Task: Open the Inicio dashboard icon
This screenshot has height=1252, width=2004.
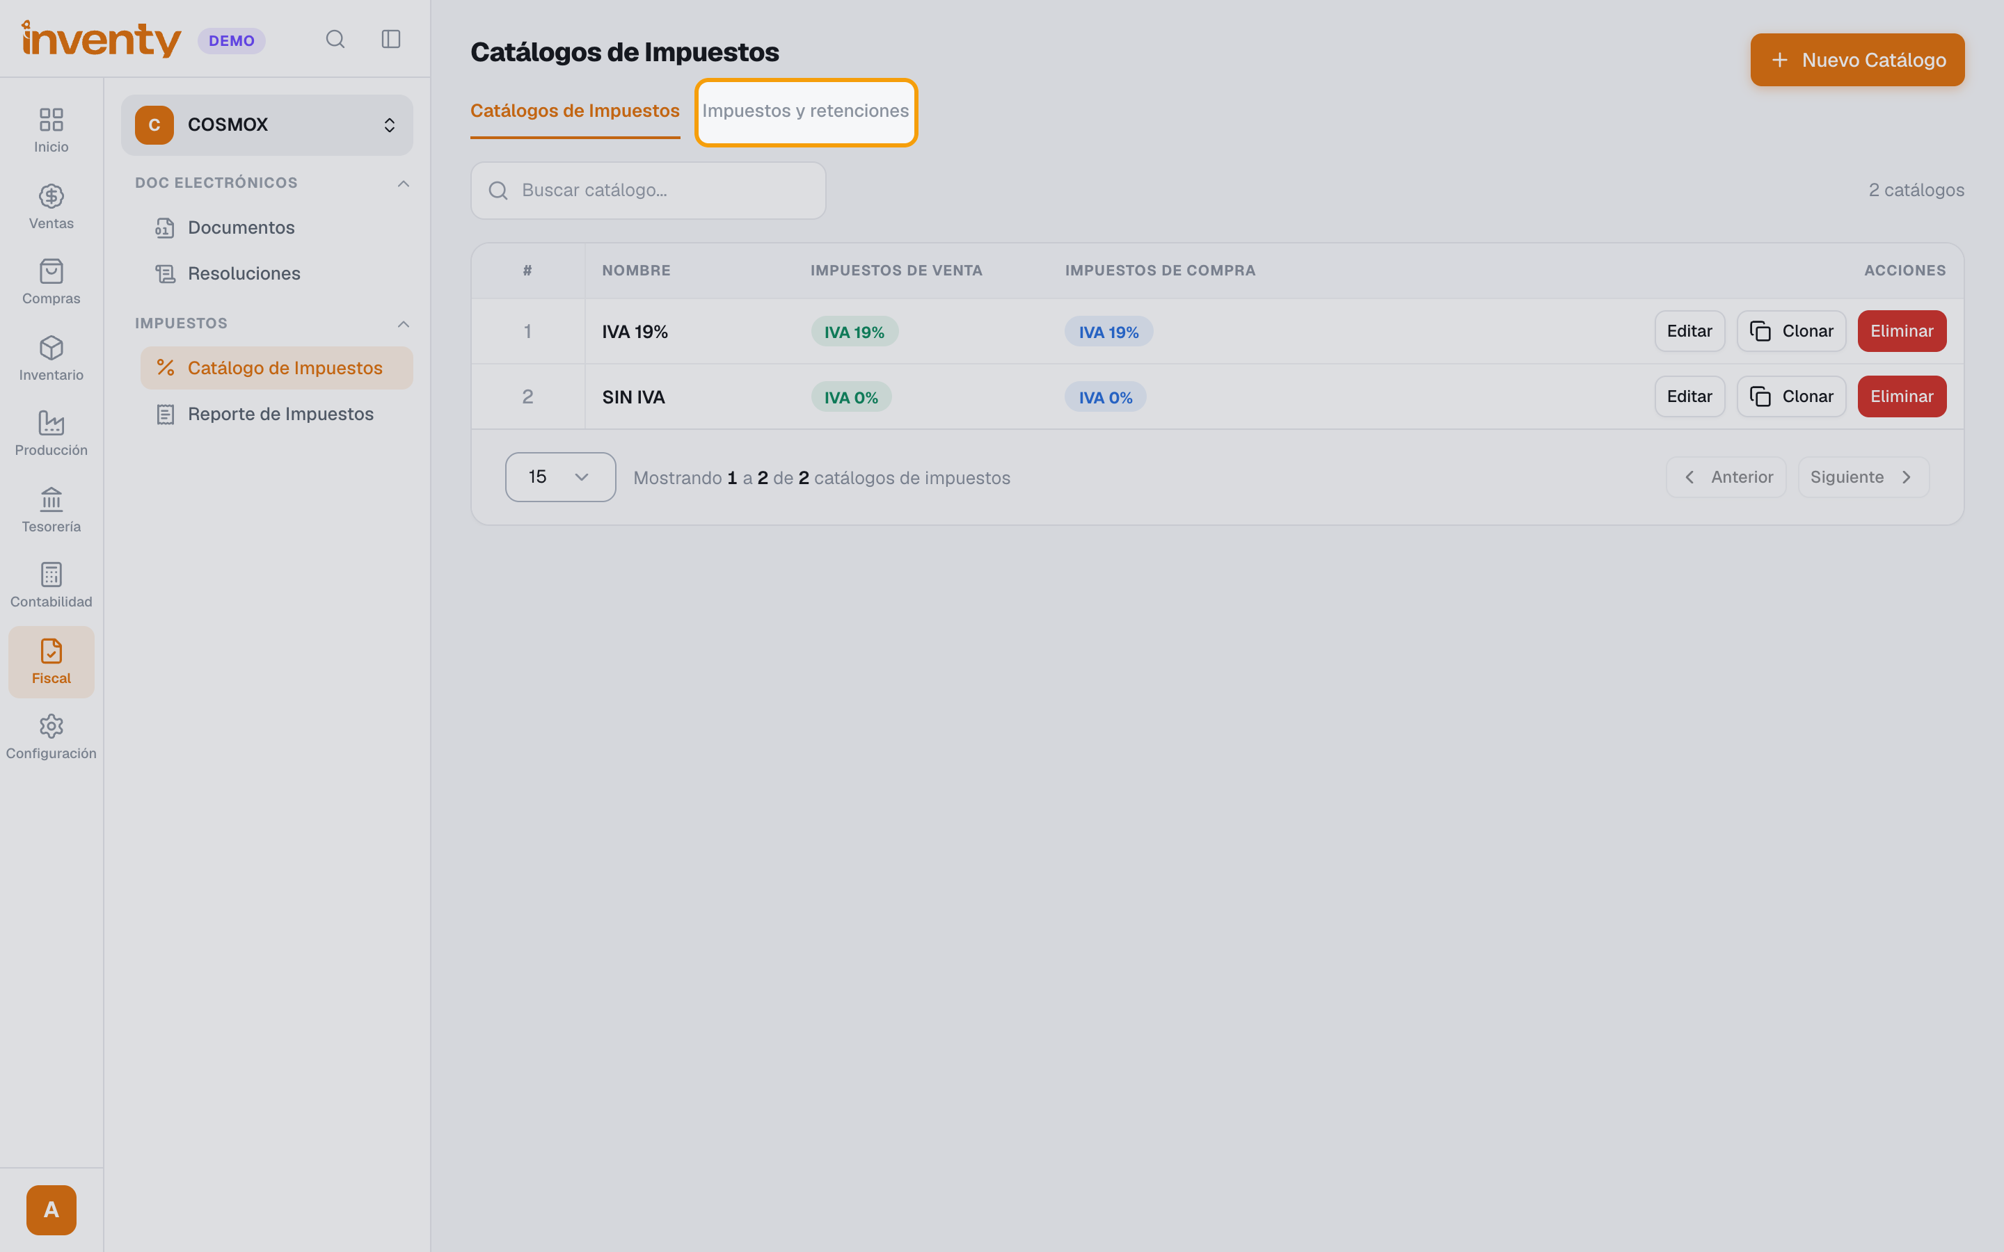Action: point(51,131)
